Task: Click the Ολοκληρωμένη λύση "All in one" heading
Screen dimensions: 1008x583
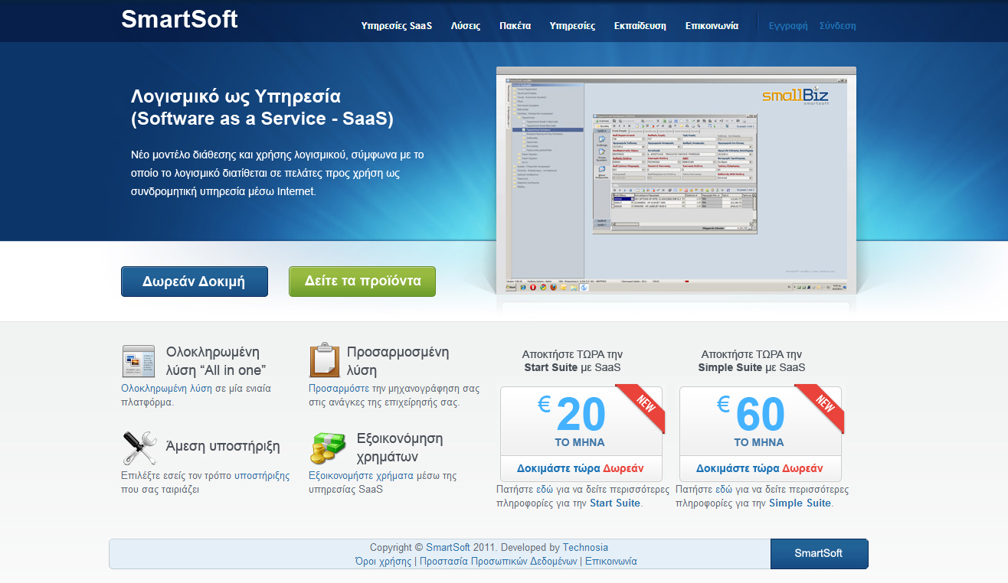Action: pos(216,361)
